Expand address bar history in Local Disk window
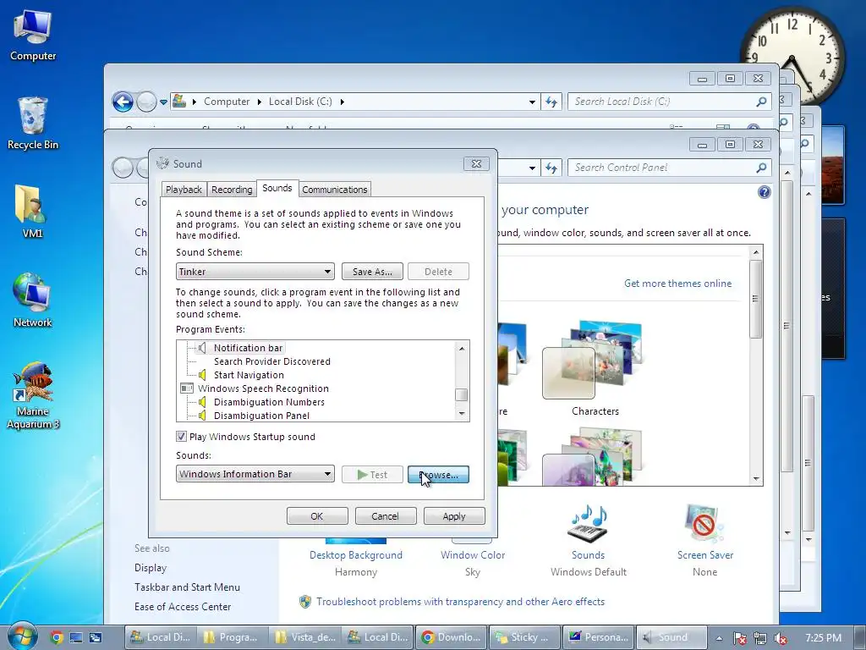Screen dimensions: 866x650 [x=532, y=102]
